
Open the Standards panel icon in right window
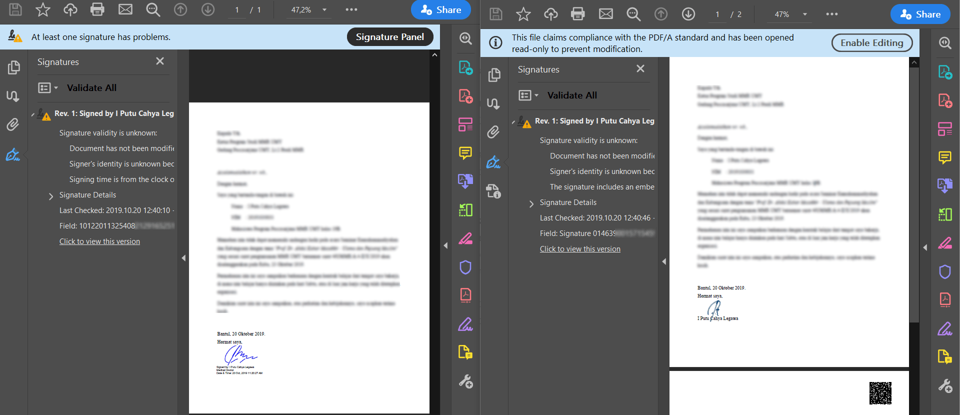(494, 191)
